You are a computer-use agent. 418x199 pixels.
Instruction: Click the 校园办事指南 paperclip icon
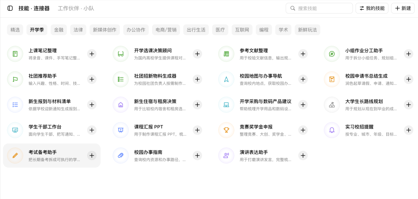pyautogui.click(x=121, y=155)
